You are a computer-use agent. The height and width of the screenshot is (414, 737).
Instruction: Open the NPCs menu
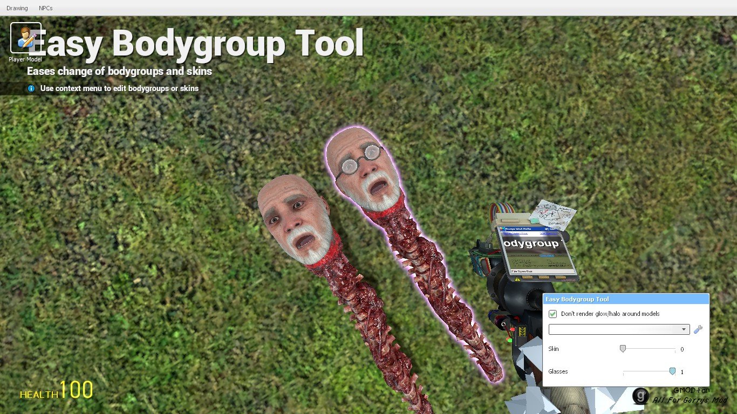(46, 8)
